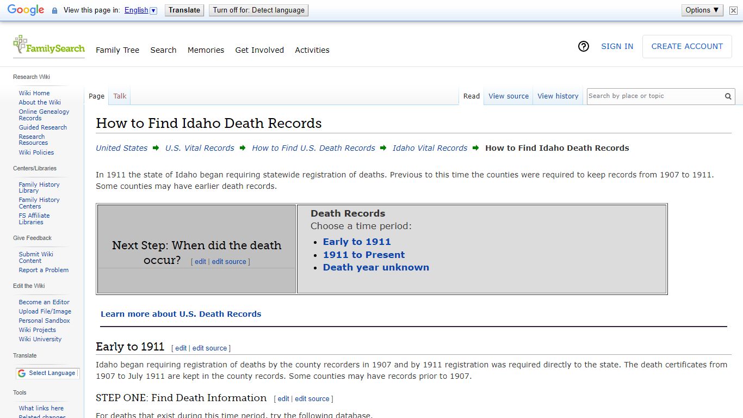Viewport: 743px width, 418px height.
Task: Open About the Wiki link
Action: [x=40, y=102]
